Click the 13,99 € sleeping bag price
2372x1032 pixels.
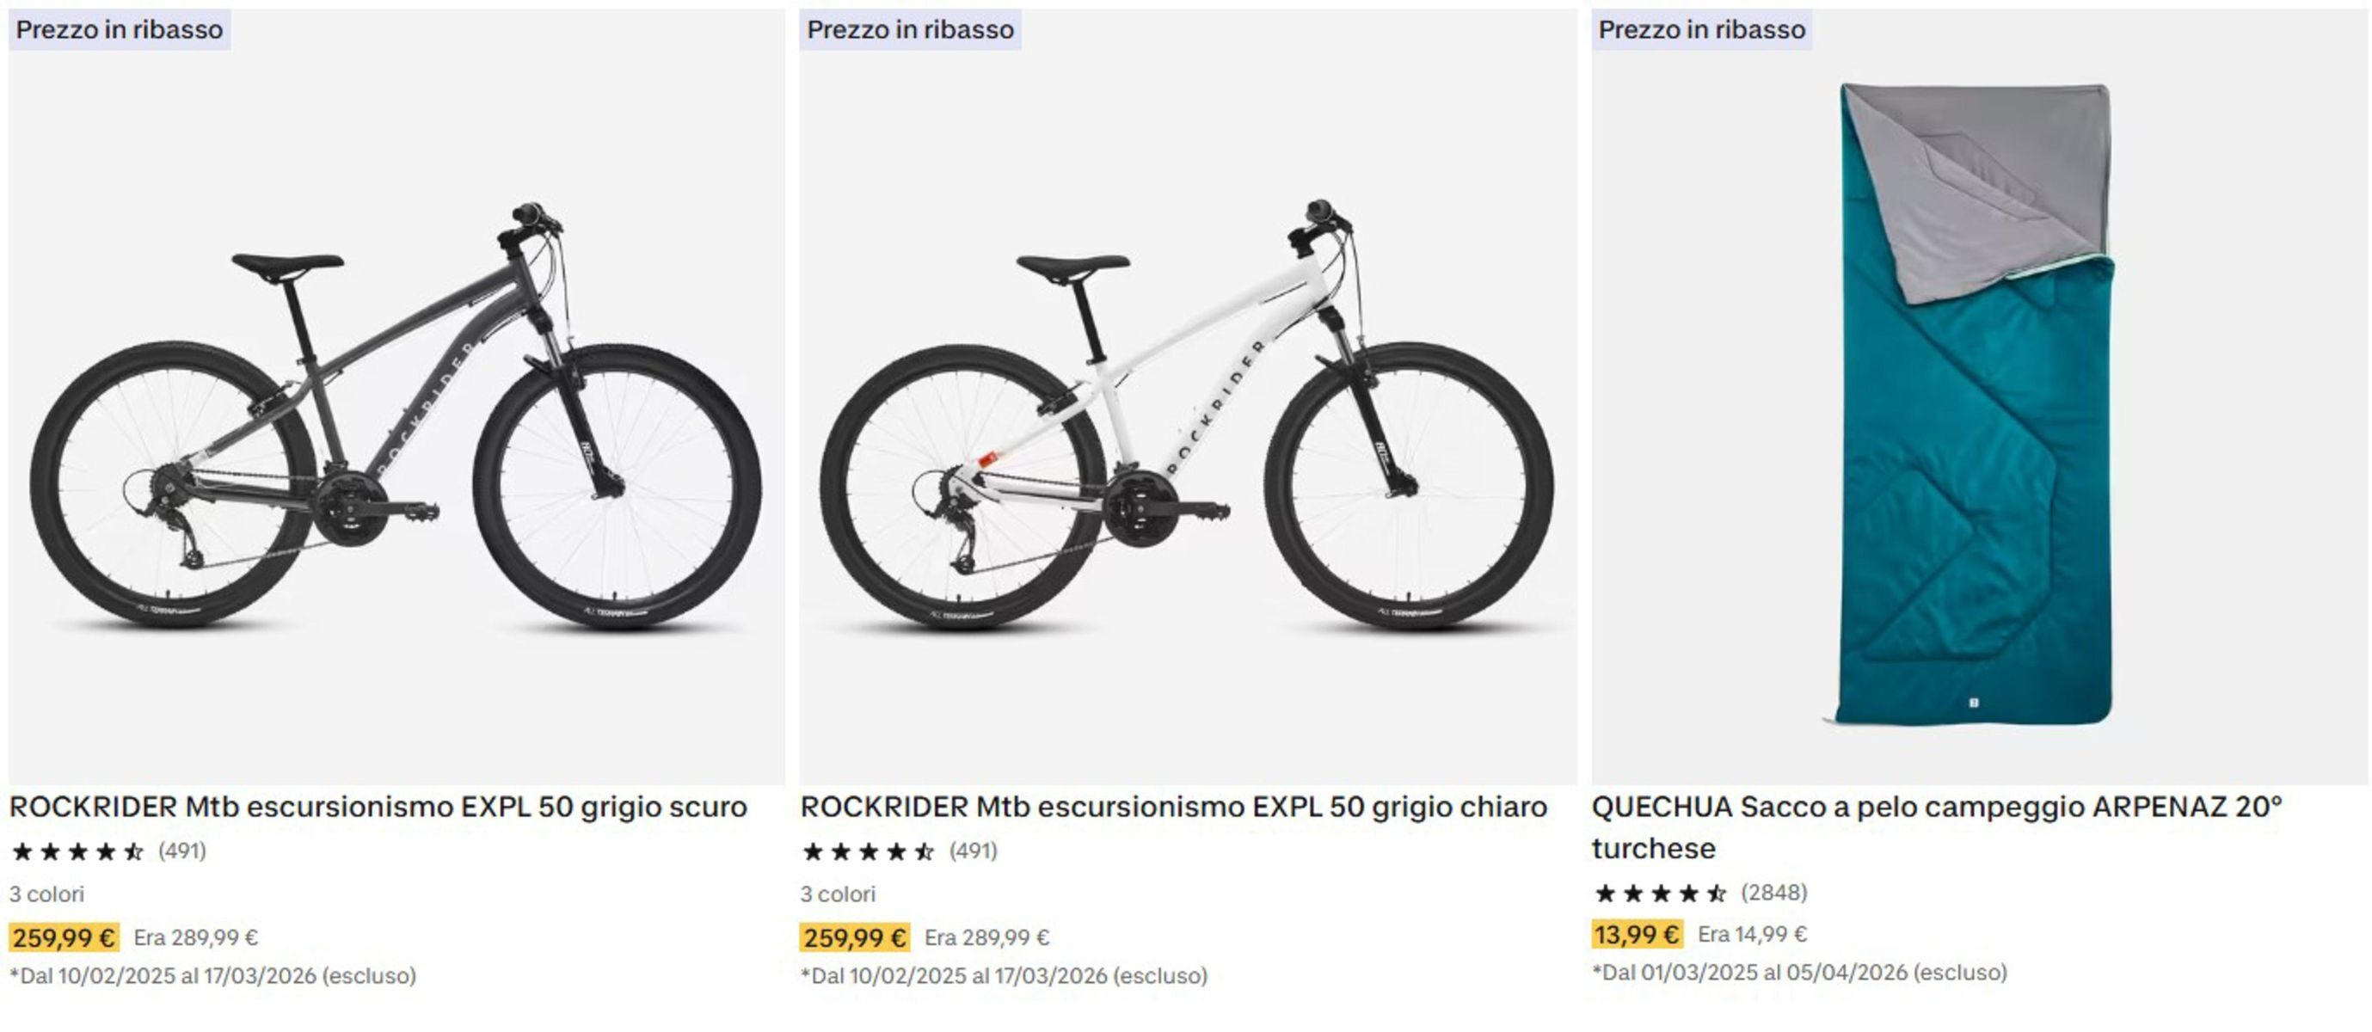pos(1638,935)
